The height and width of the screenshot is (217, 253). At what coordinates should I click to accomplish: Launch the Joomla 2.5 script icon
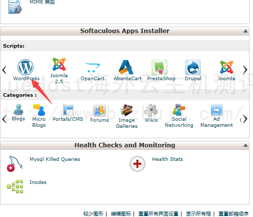(59, 64)
